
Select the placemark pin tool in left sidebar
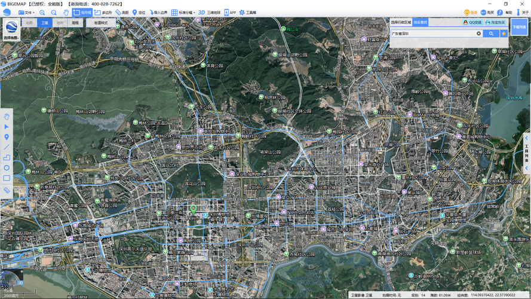click(x=7, y=137)
